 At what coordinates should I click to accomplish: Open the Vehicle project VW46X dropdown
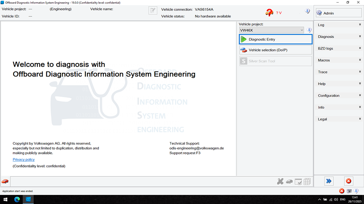[272, 30]
